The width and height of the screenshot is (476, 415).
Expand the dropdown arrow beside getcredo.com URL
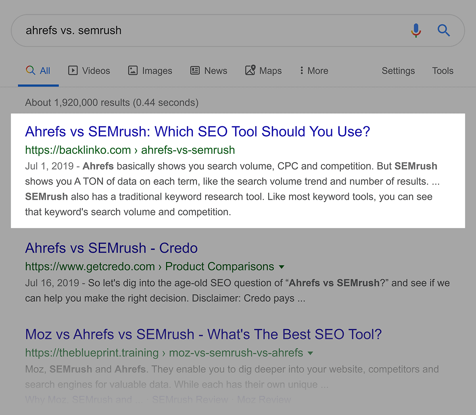[x=282, y=267]
